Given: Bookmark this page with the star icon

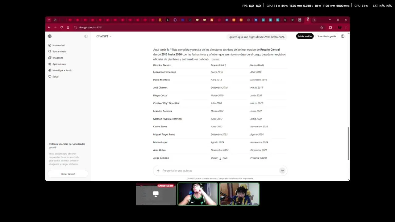Looking at the screenshot, I should [322, 27].
